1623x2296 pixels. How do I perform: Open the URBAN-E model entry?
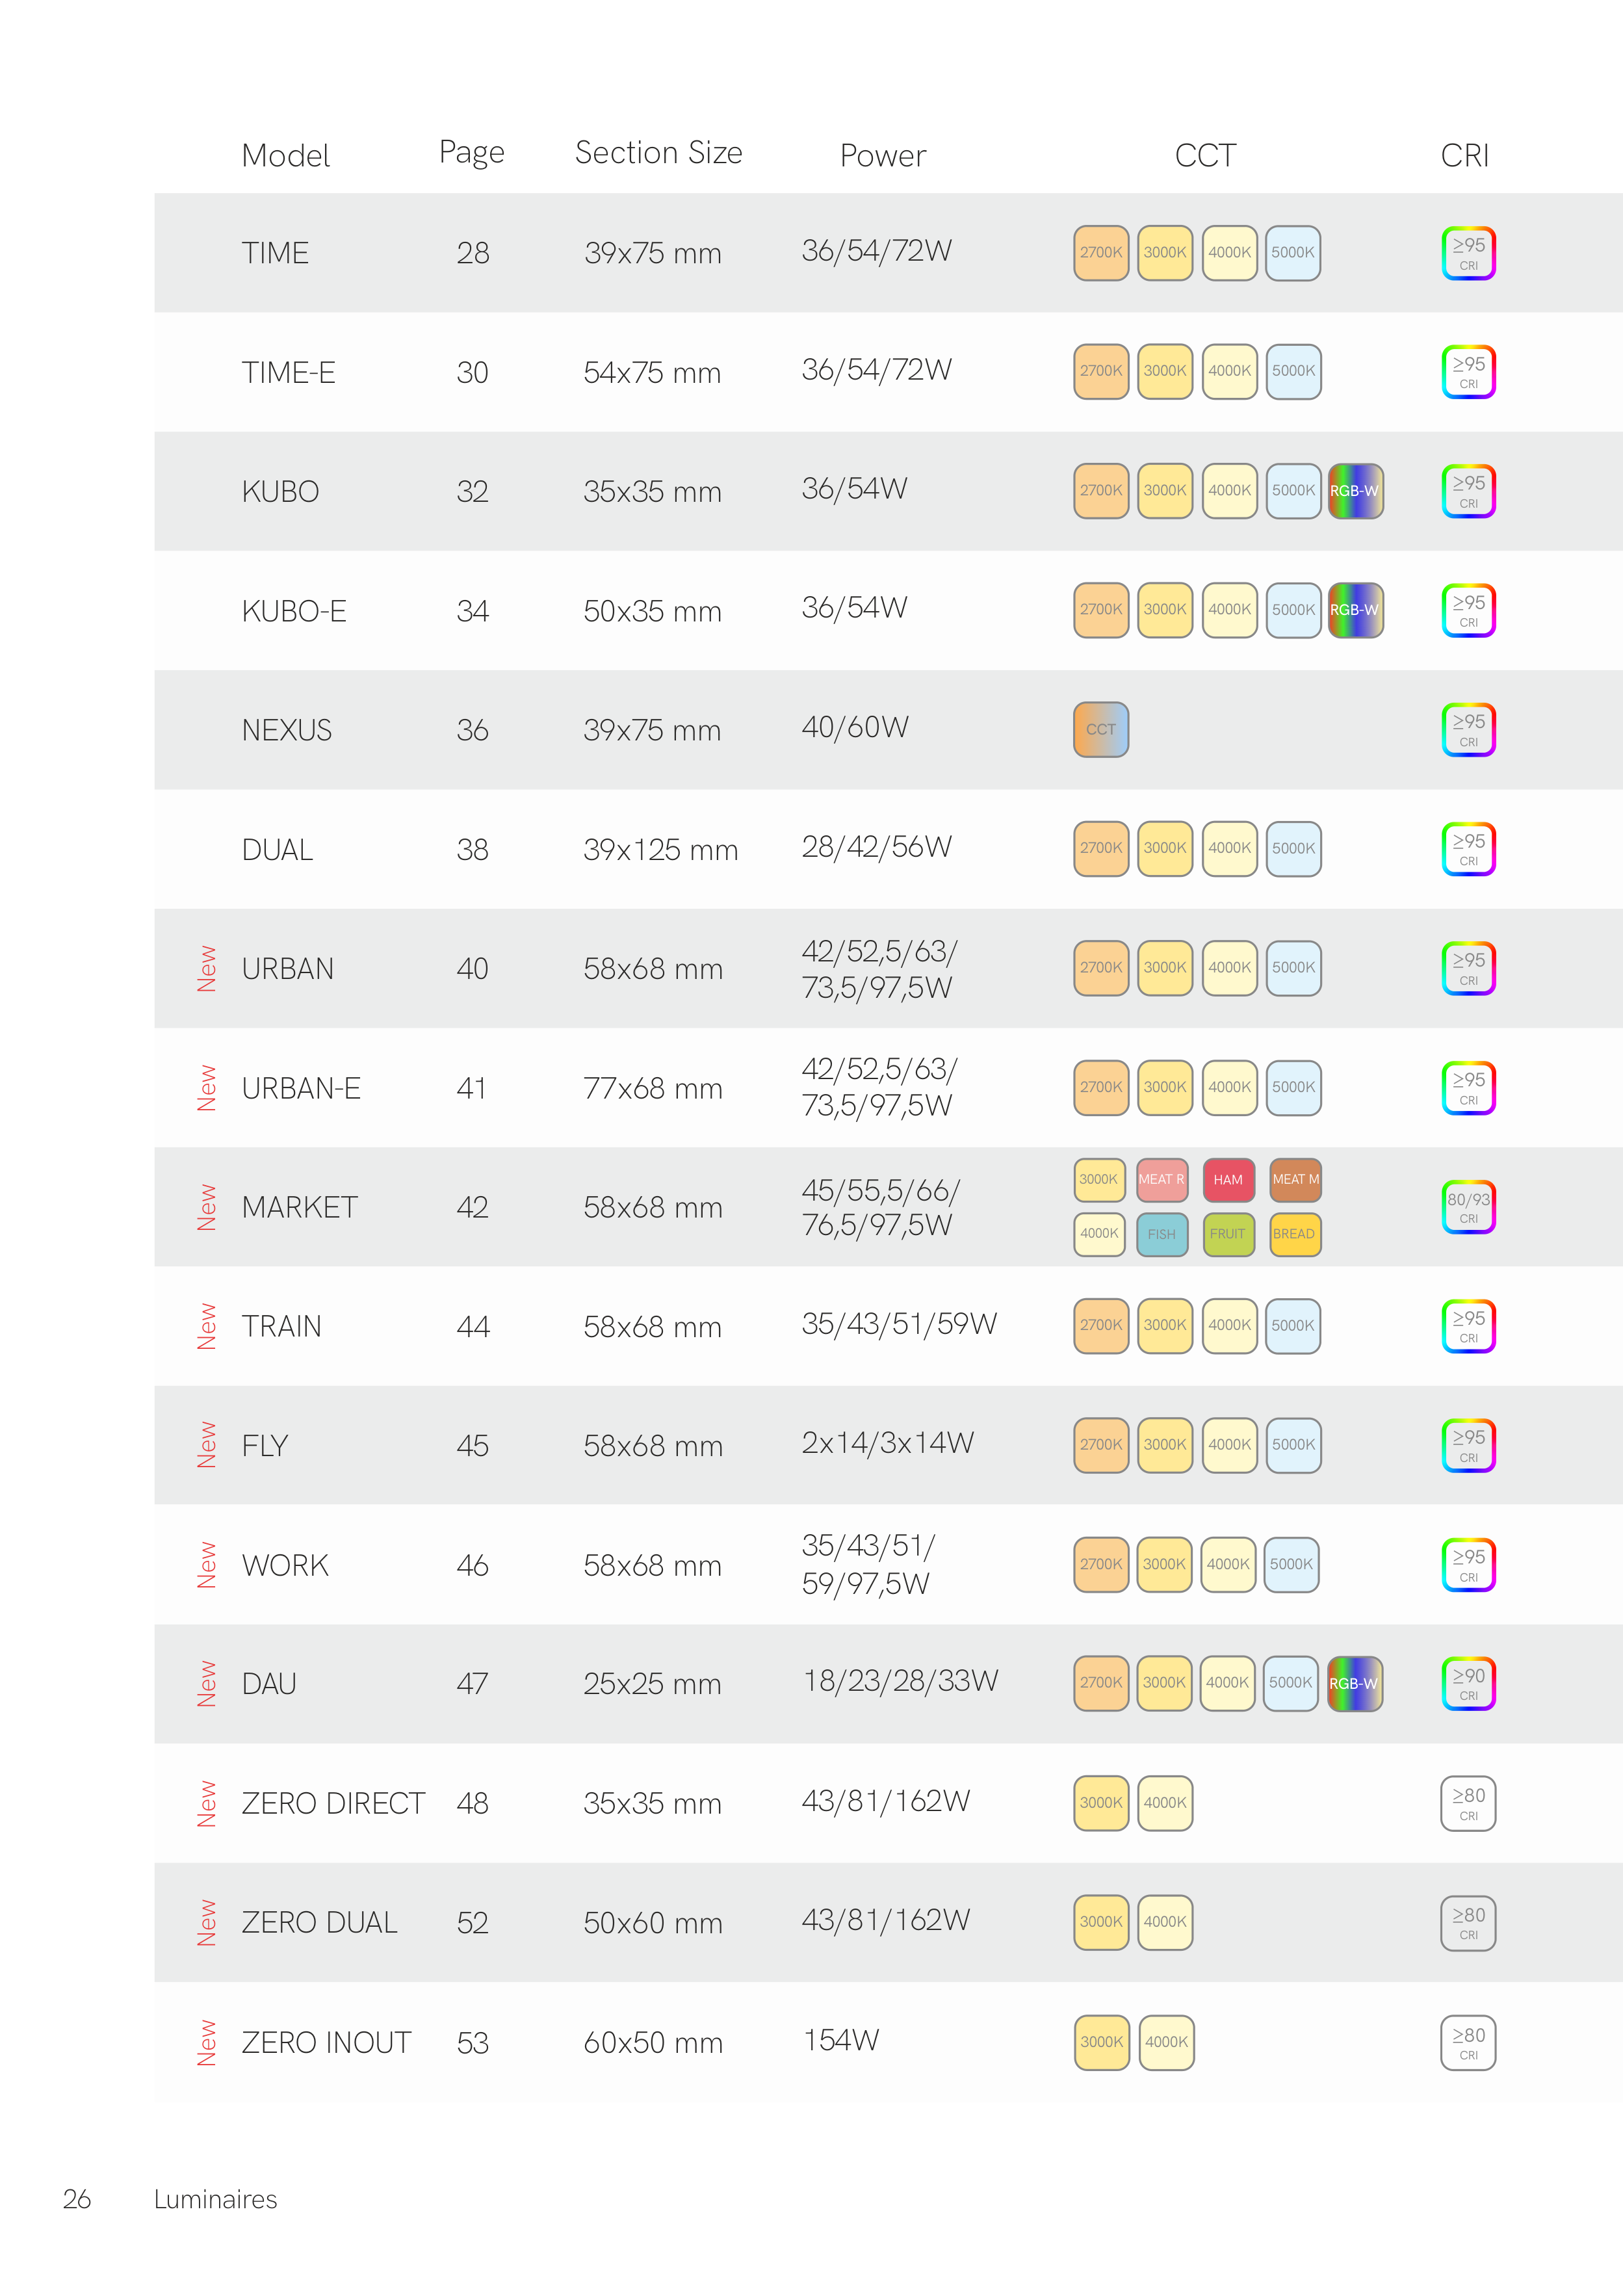point(301,1088)
